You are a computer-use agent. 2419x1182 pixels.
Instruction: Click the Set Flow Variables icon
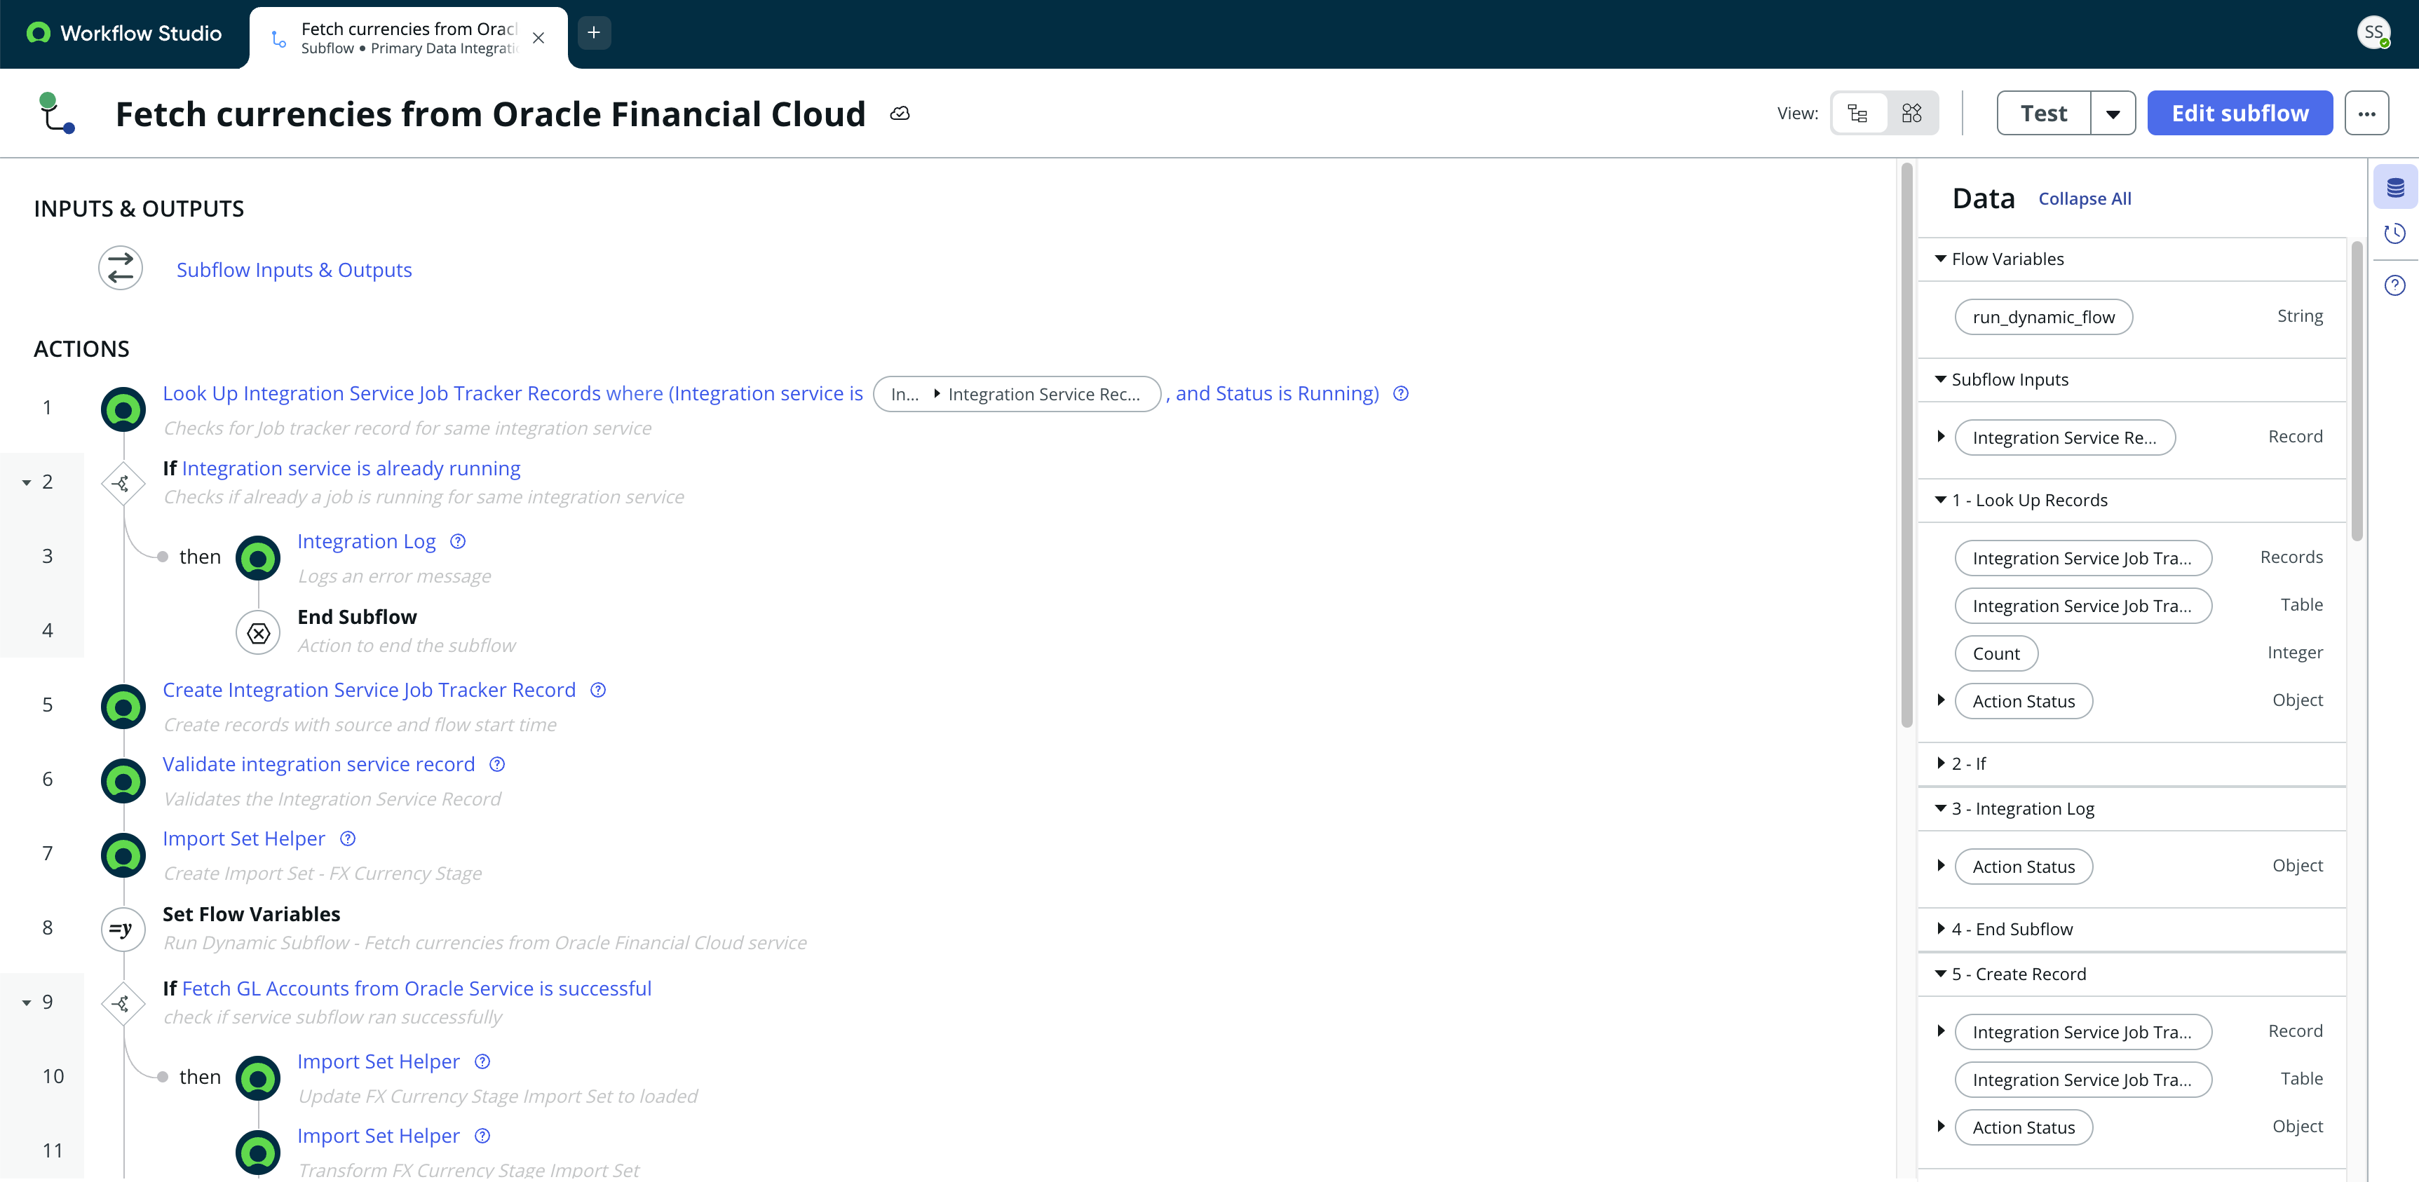(123, 930)
